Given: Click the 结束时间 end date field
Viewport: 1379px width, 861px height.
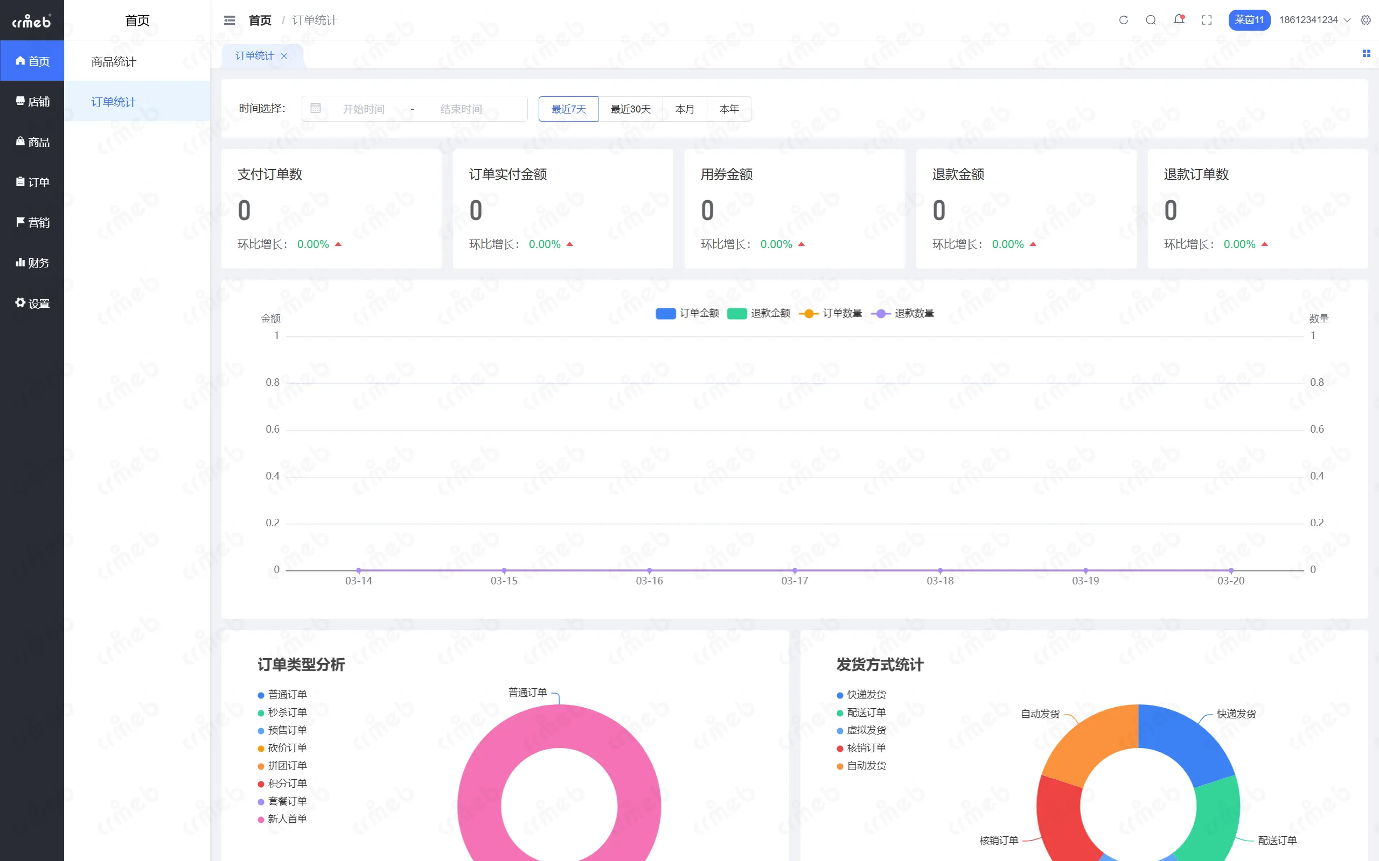Looking at the screenshot, I should [461, 109].
